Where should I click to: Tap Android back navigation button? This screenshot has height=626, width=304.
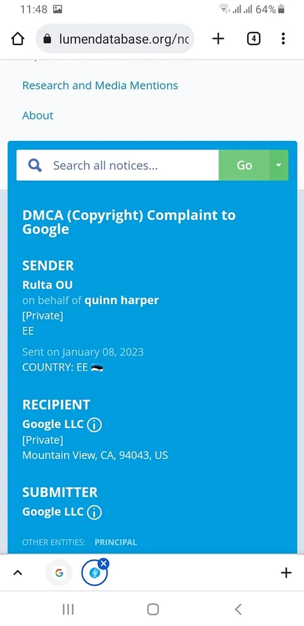238,609
